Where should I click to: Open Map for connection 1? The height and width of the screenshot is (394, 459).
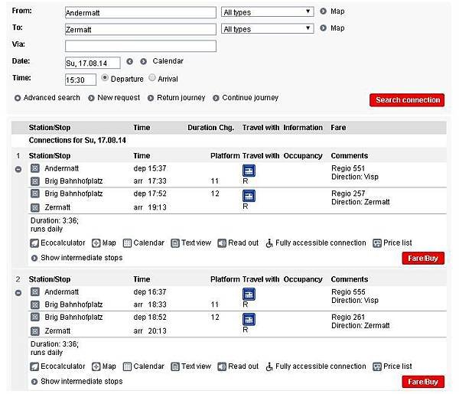pos(104,243)
